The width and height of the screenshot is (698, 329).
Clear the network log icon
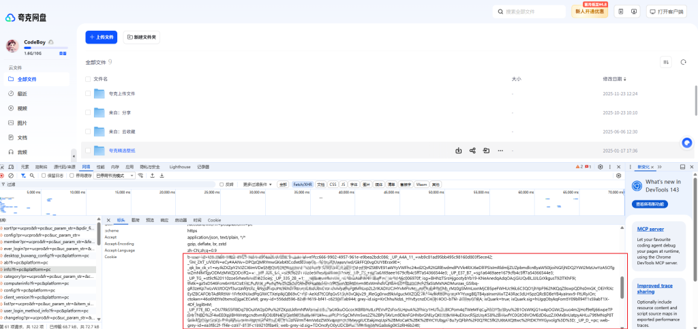[11, 176]
